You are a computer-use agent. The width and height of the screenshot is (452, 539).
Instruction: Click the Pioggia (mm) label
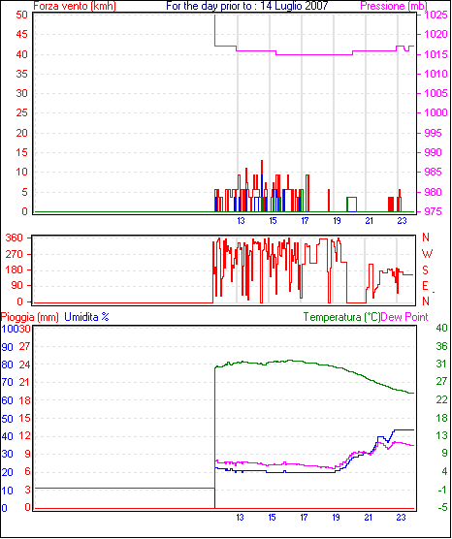29,317
